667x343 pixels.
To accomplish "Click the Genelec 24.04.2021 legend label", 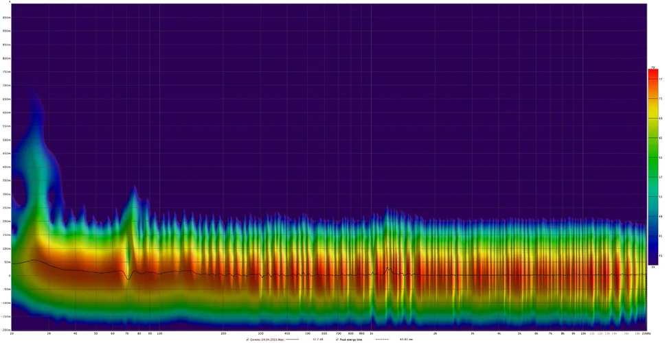I will point(267,340).
